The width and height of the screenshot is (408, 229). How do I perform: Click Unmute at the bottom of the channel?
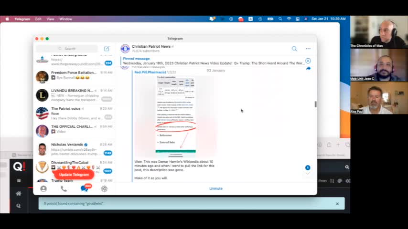coord(216,188)
